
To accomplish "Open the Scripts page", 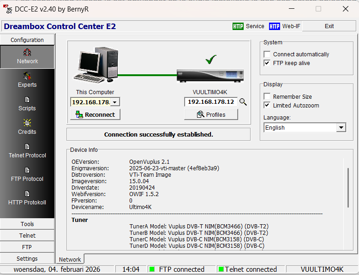I will pyautogui.click(x=27, y=104).
